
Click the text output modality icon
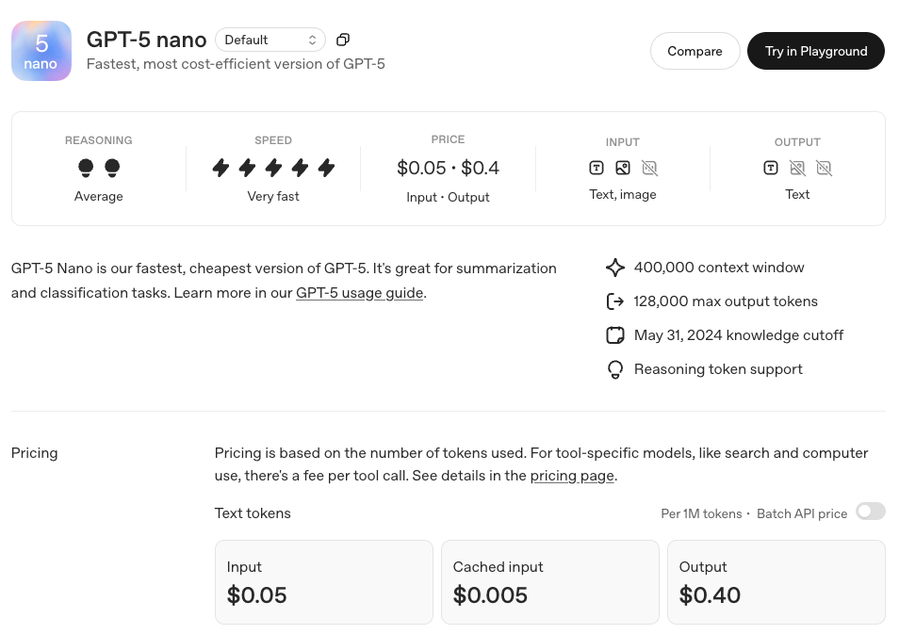click(771, 168)
